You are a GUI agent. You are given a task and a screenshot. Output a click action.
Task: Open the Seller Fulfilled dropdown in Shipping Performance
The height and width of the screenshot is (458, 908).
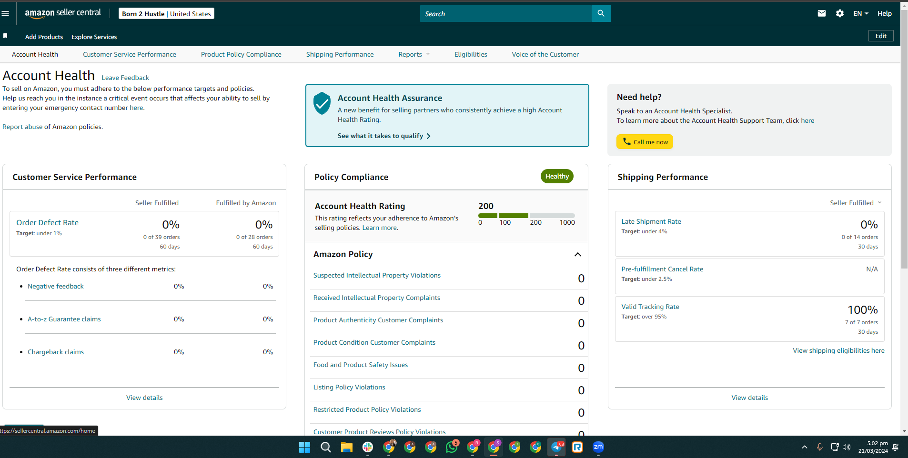point(856,203)
